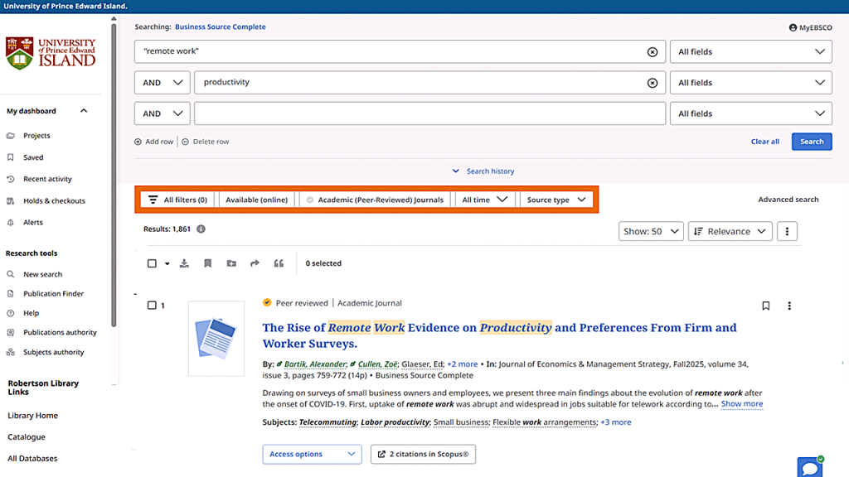Go to Saved items in dashboard
This screenshot has height=477, width=849.
pos(33,157)
